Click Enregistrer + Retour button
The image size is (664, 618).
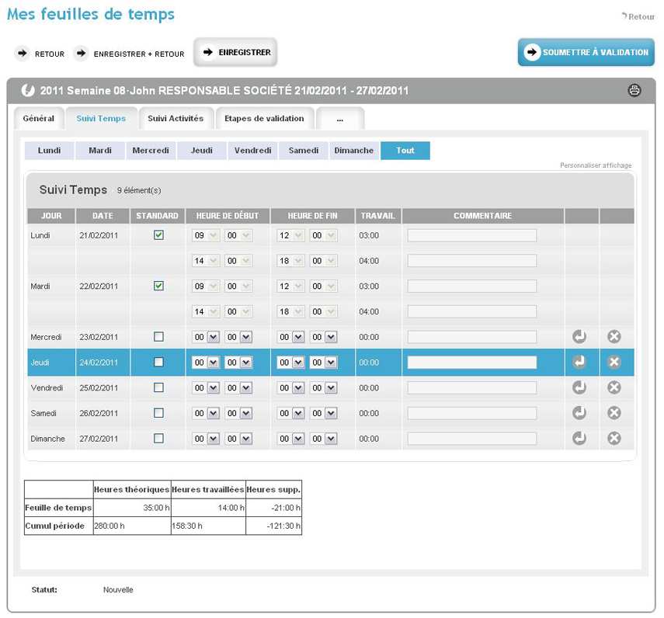point(129,54)
